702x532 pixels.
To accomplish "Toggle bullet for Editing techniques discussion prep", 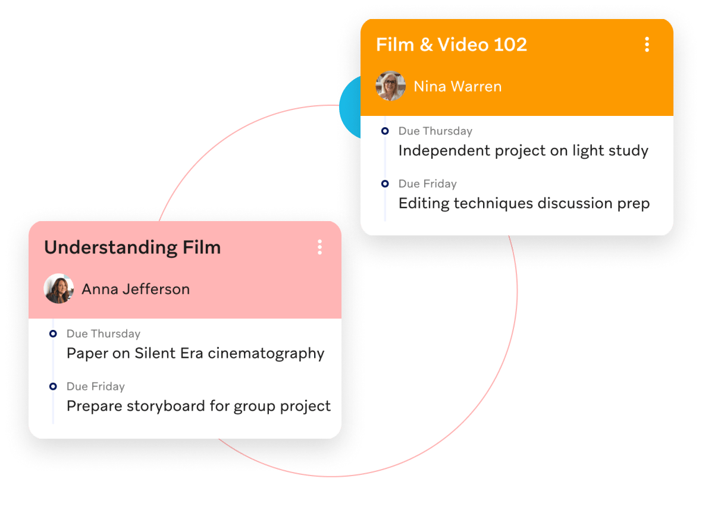I will tap(384, 184).
